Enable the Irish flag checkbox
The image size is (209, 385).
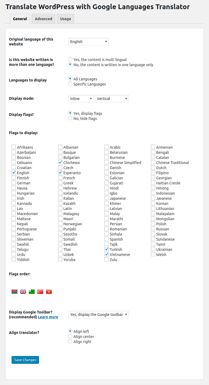(14, 198)
